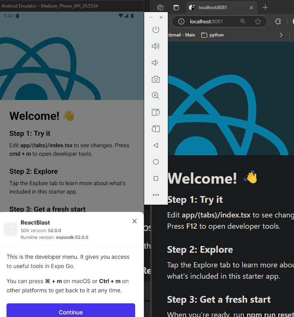Activate the emulator zoom magnifier icon
This screenshot has height=317, width=294.
tap(155, 96)
